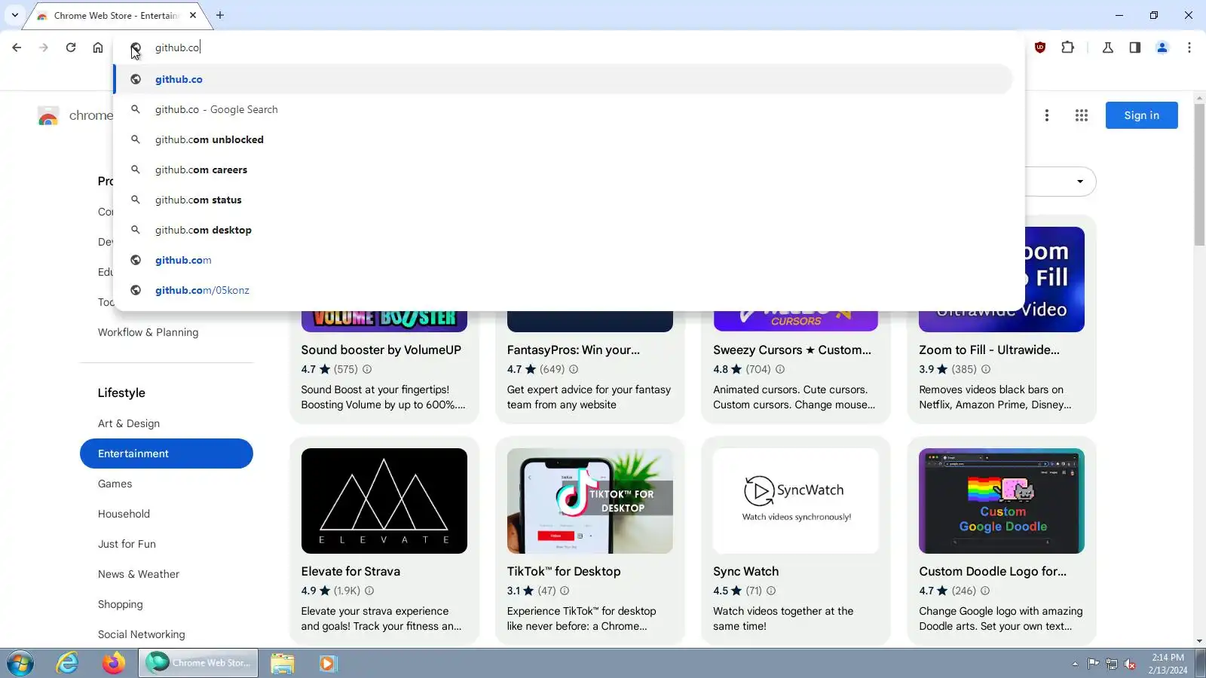Click the Sign in button
This screenshot has width=1206, height=678.
tap(1141, 115)
